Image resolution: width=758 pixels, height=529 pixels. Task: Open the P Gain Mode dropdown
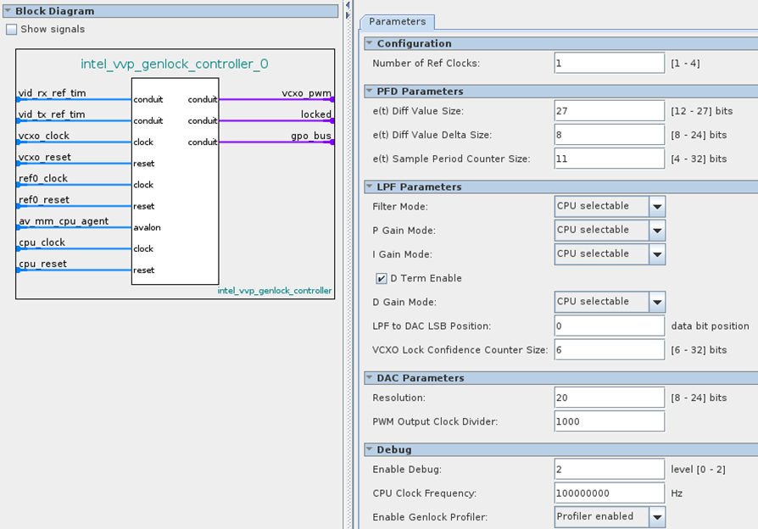657,230
